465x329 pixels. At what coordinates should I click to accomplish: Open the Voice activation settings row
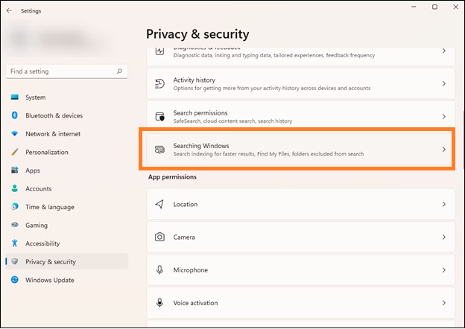tap(298, 303)
